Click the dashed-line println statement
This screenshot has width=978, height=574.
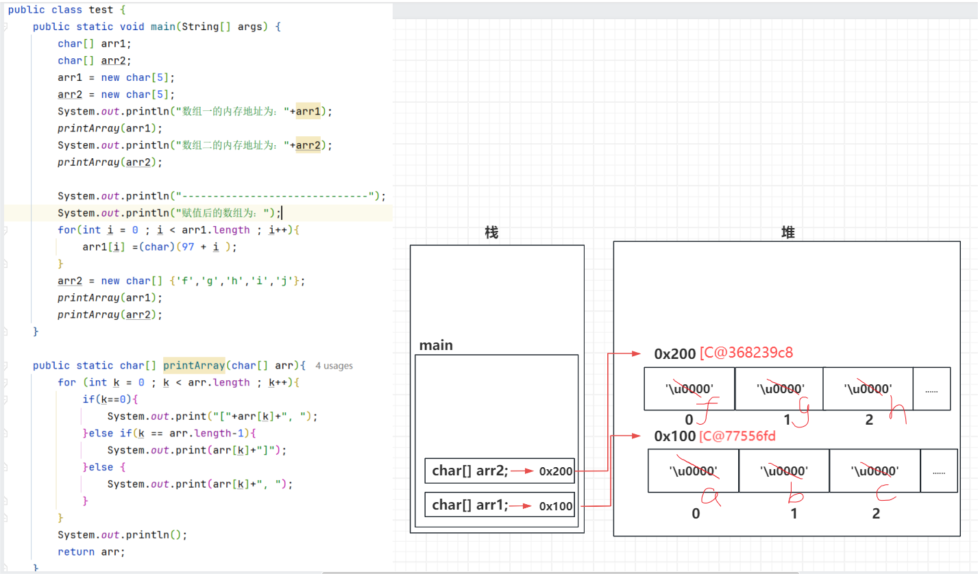(x=222, y=196)
